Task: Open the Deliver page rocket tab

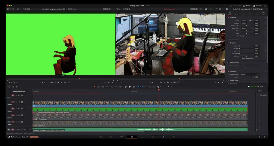Action: pyautogui.click(x=174, y=137)
